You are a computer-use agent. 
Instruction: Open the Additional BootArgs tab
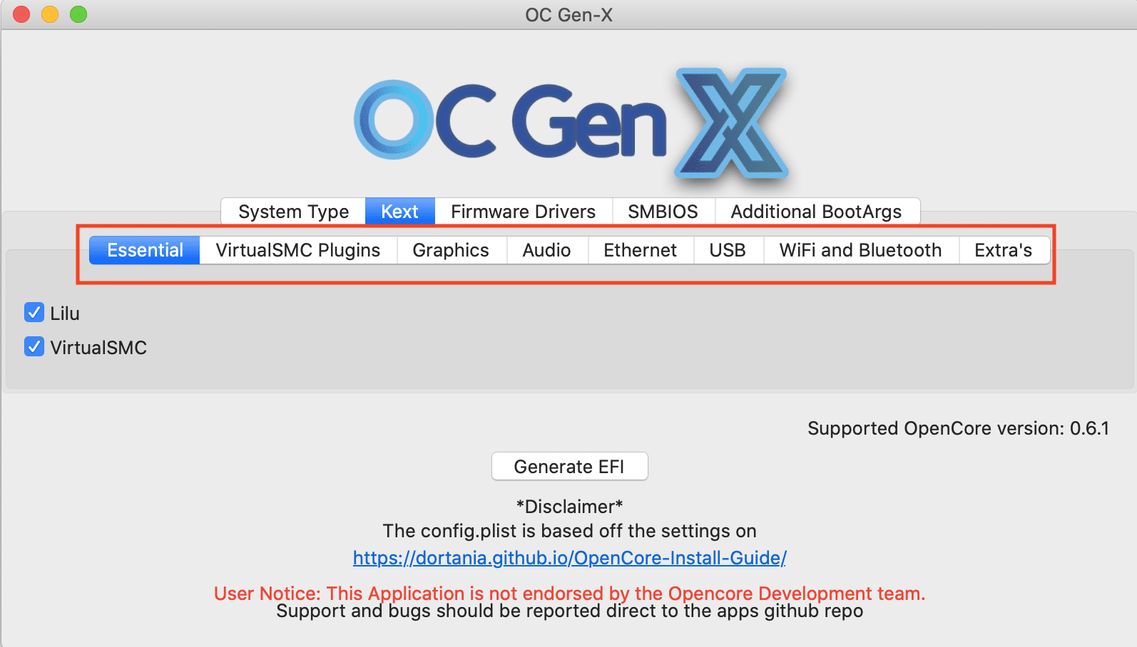tap(817, 212)
